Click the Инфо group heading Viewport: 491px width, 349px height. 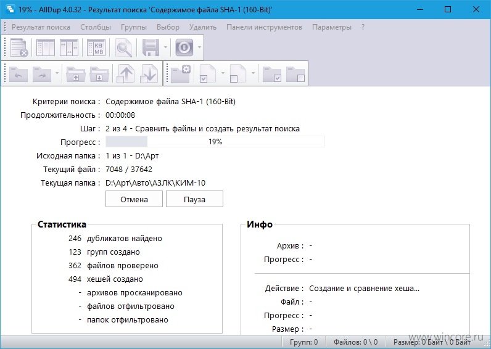point(260,224)
